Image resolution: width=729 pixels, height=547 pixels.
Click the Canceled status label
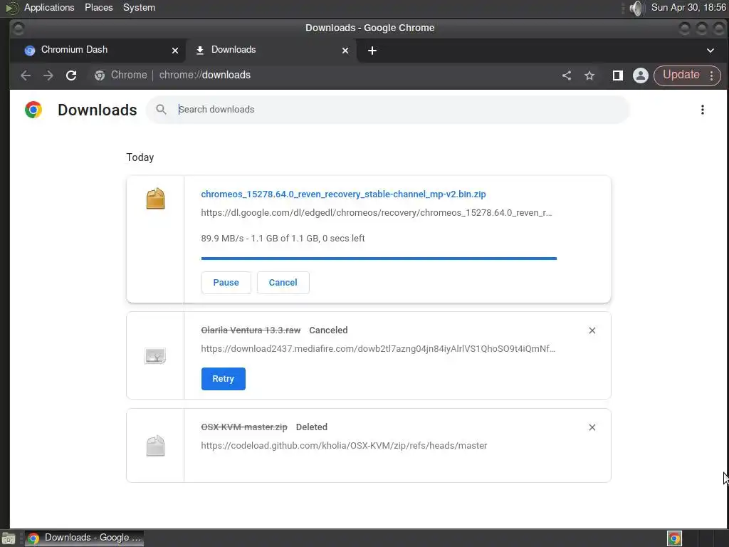pos(328,330)
